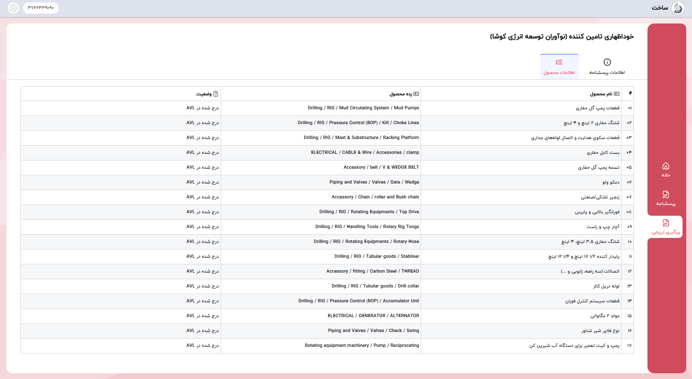Click the Rotary Hose row
Viewport: 692px width, 379px height.
pyautogui.click(x=327, y=242)
